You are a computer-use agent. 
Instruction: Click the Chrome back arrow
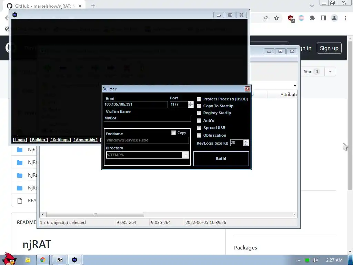7,18
